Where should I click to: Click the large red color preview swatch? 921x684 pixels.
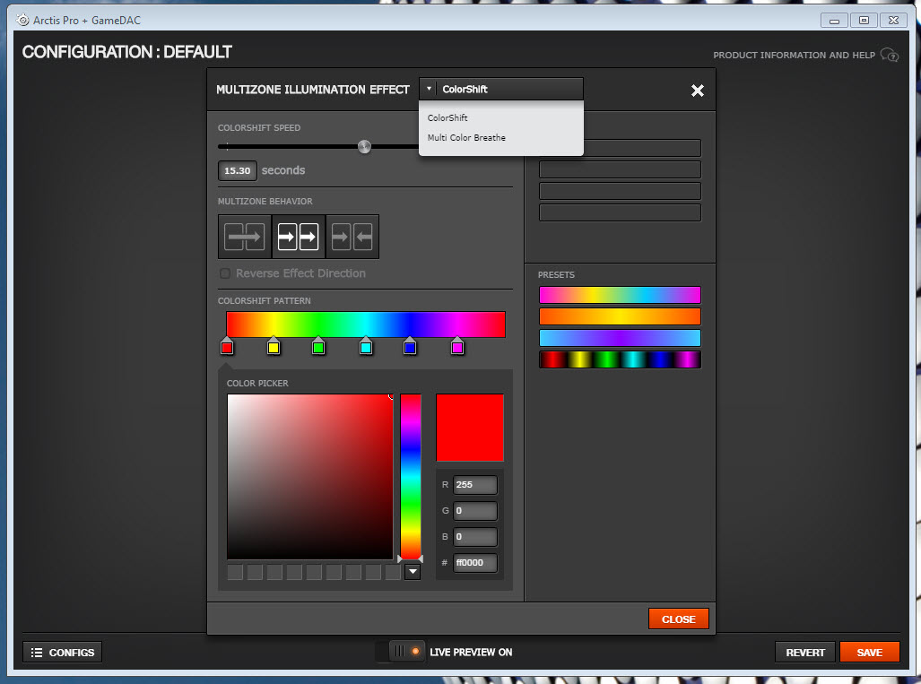click(x=470, y=428)
